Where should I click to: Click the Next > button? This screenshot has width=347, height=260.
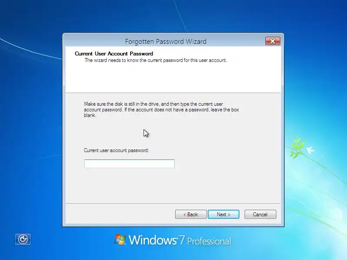223,214
